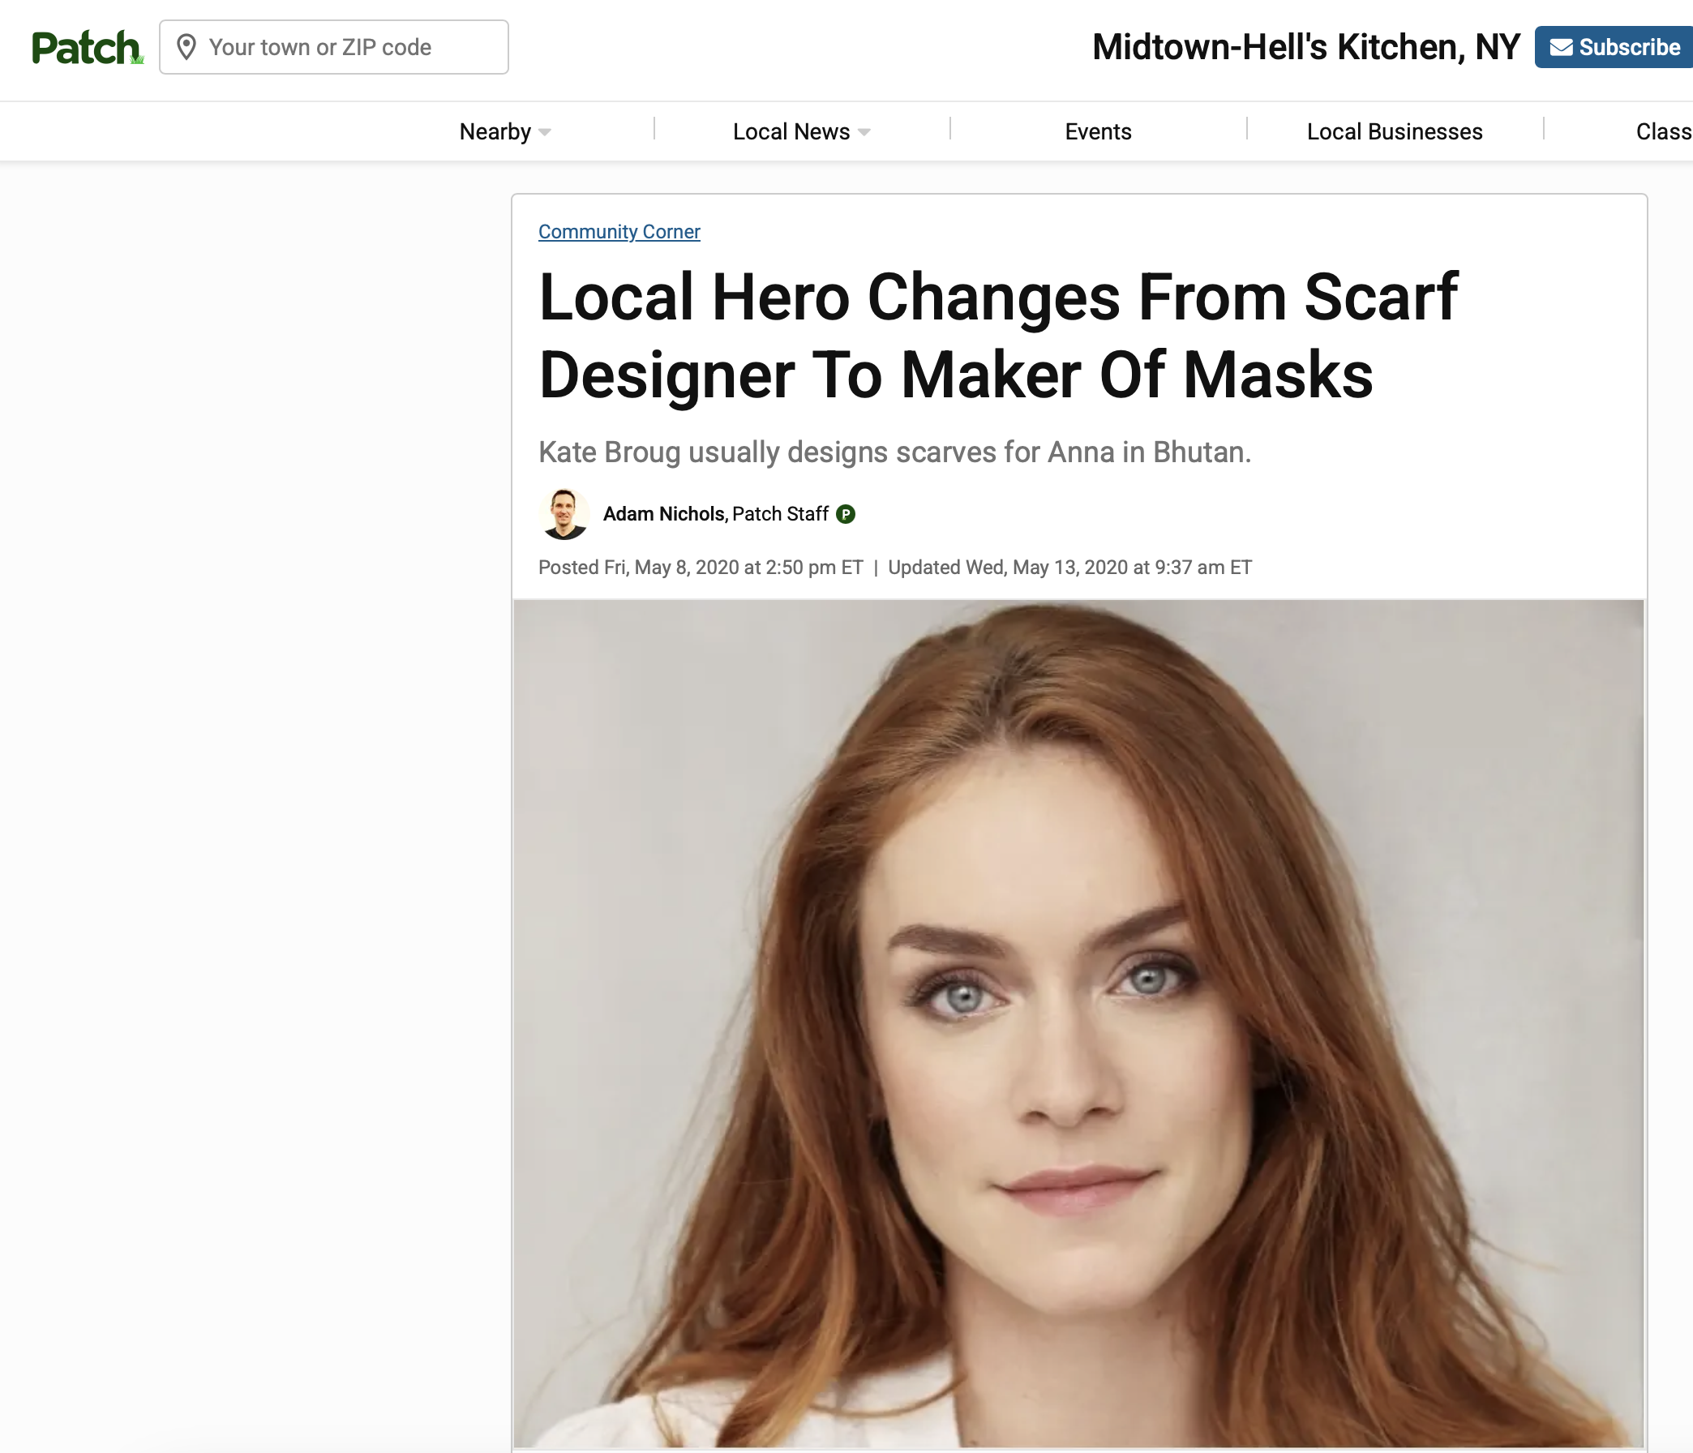Click the green Patch Staff badge icon
The width and height of the screenshot is (1693, 1453).
[846, 514]
